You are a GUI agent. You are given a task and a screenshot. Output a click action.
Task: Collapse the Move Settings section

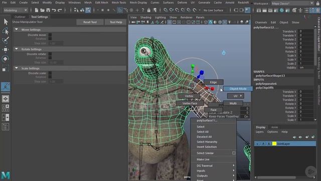pos(17,30)
